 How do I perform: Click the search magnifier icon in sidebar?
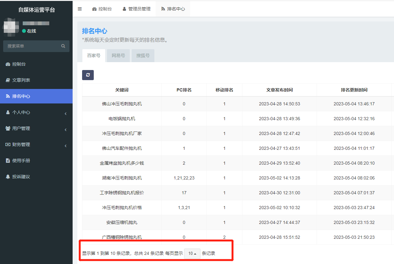pyautogui.click(x=63, y=46)
